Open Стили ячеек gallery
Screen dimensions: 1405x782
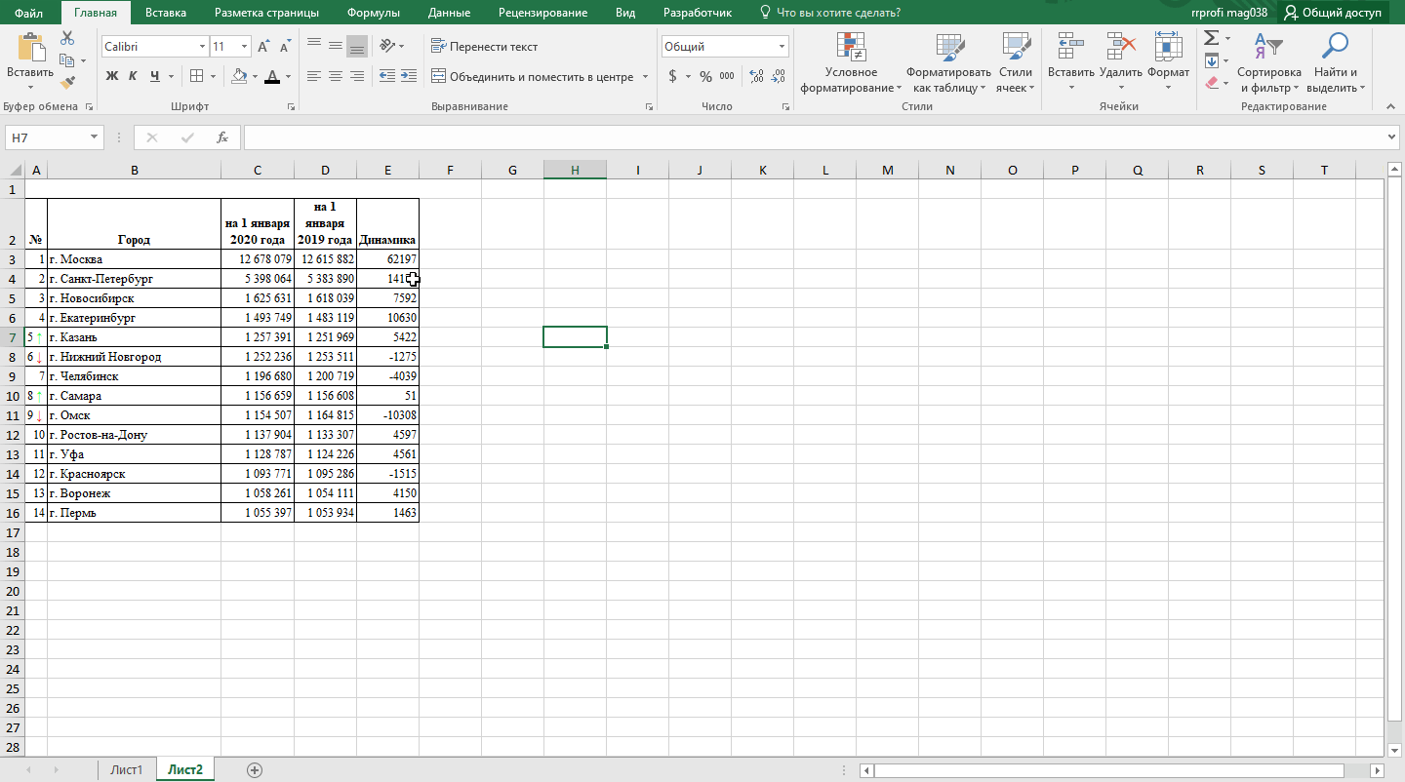pos(1016,63)
